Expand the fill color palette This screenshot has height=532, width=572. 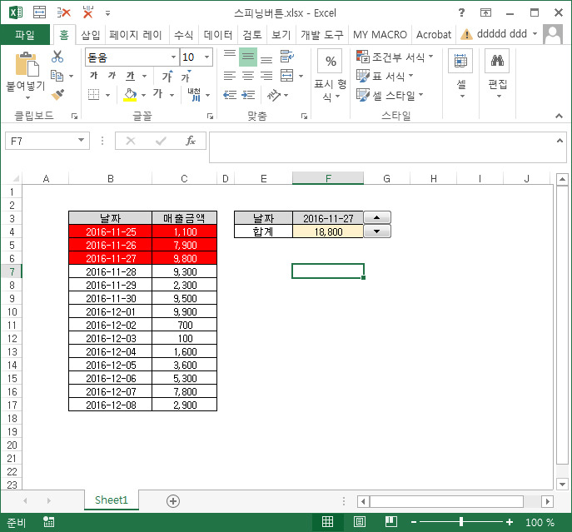click(x=143, y=95)
